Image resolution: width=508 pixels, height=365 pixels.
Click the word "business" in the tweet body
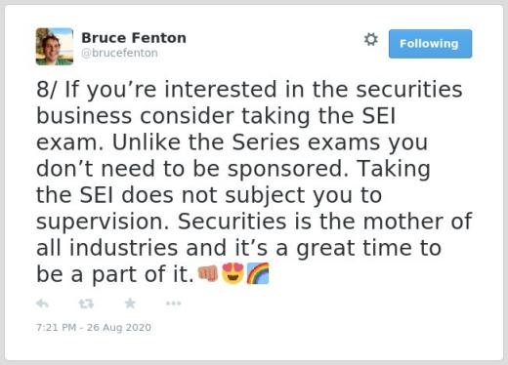(x=84, y=116)
